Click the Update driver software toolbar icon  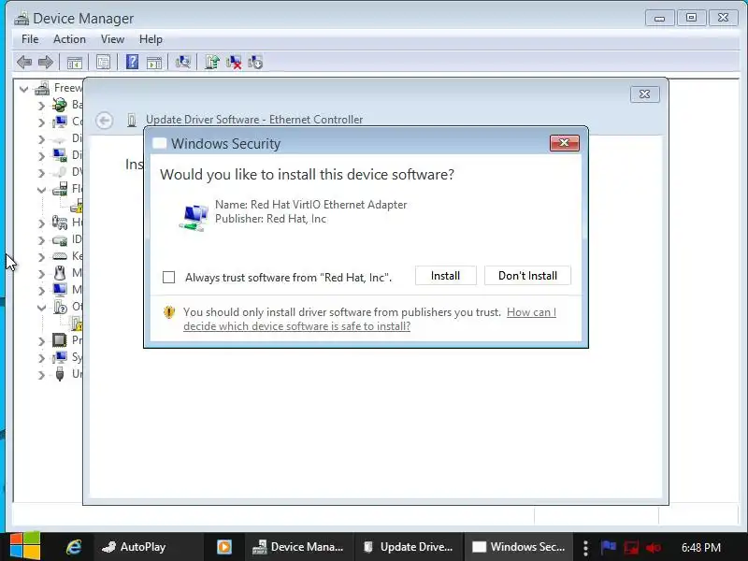pyautogui.click(x=212, y=62)
